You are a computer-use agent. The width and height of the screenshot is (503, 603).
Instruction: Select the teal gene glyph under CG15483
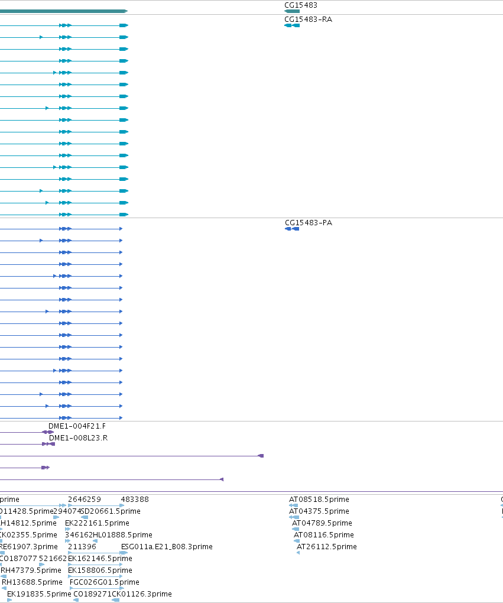[x=292, y=11]
